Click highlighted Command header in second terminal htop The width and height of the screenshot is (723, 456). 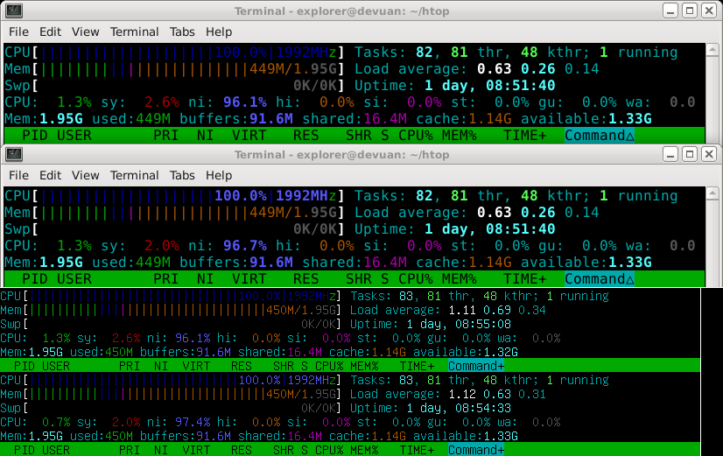(x=600, y=279)
